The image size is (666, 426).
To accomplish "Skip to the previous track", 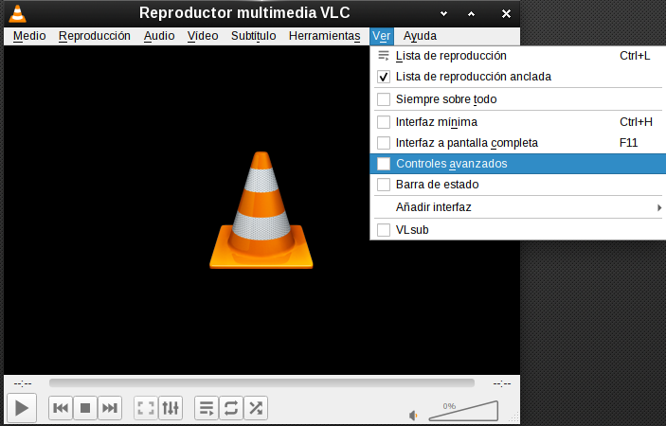I will 61,408.
